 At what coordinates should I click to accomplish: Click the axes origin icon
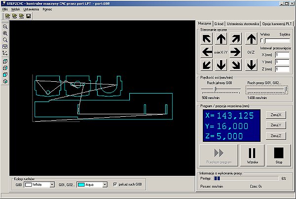click(5, 53)
